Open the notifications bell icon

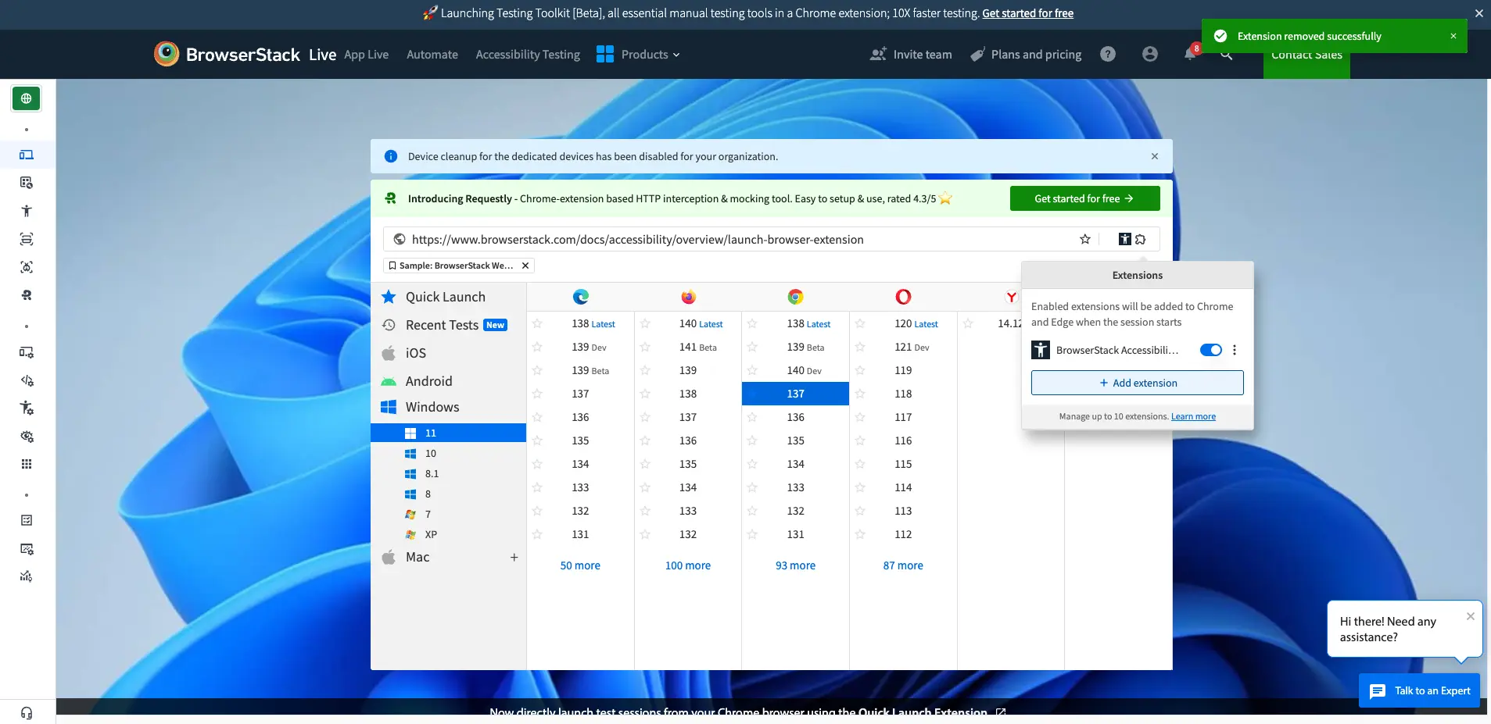[1189, 54]
